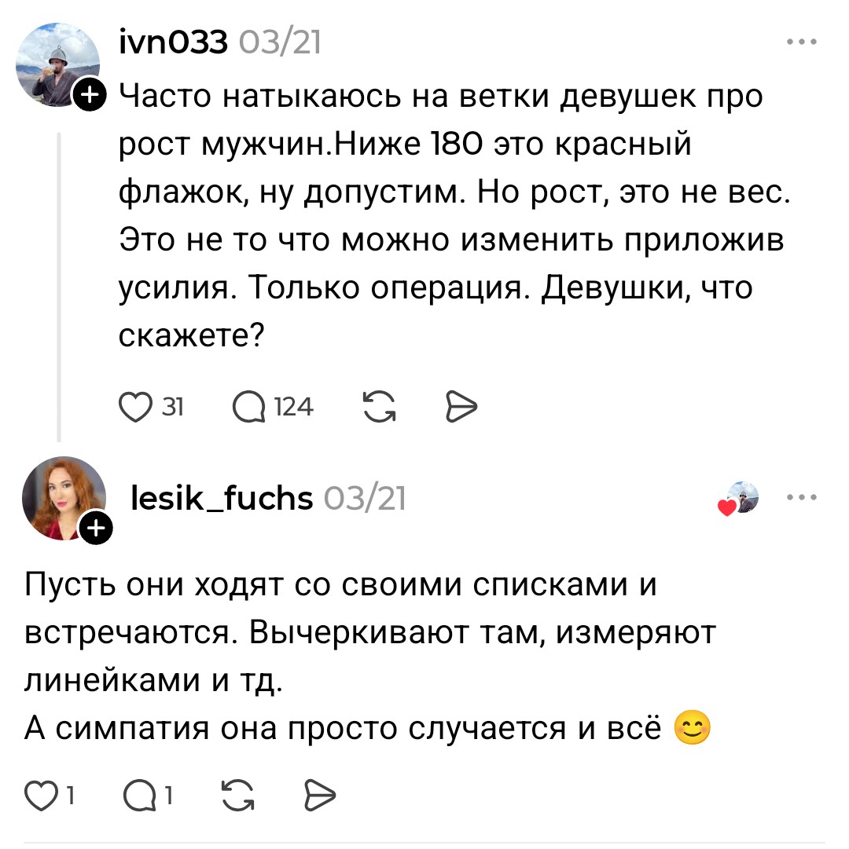Tap the 03/21 date beside lesik_fuchs

pos(365,498)
